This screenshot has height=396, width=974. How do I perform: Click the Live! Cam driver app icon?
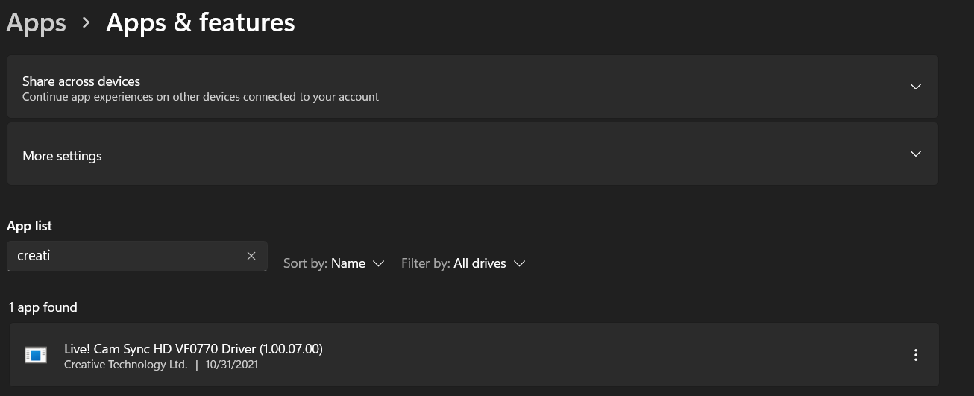coord(36,355)
